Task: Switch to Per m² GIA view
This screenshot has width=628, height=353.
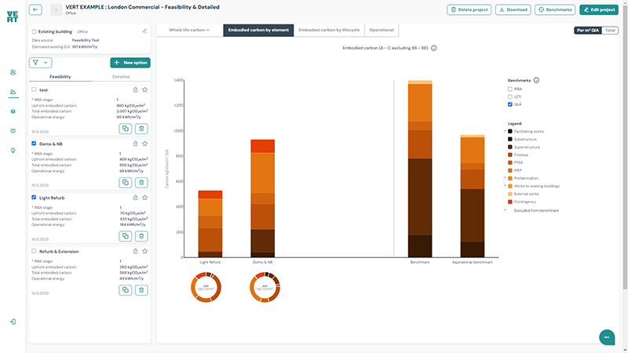Action: pyautogui.click(x=588, y=30)
